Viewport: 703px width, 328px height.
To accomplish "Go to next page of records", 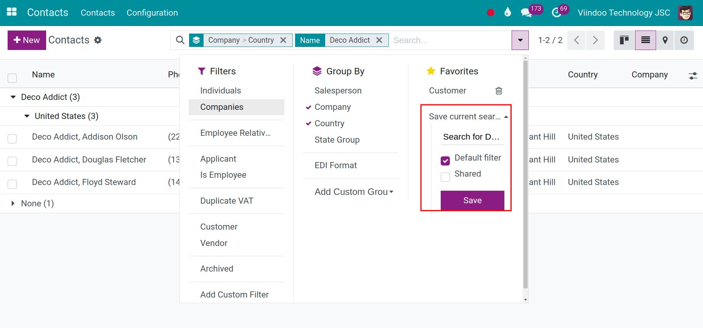I will click(x=595, y=40).
